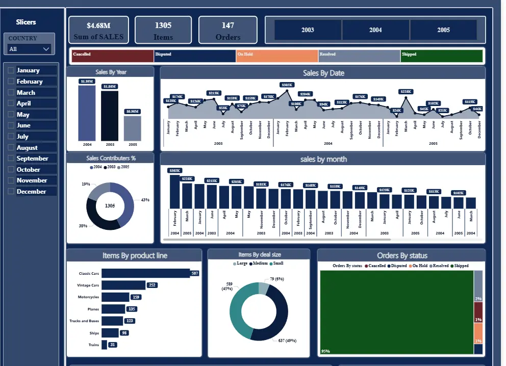Image resolution: width=506 pixels, height=366 pixels.
Task: Click the Medium legend dot above the deal size donut
Action: (251, 264)
